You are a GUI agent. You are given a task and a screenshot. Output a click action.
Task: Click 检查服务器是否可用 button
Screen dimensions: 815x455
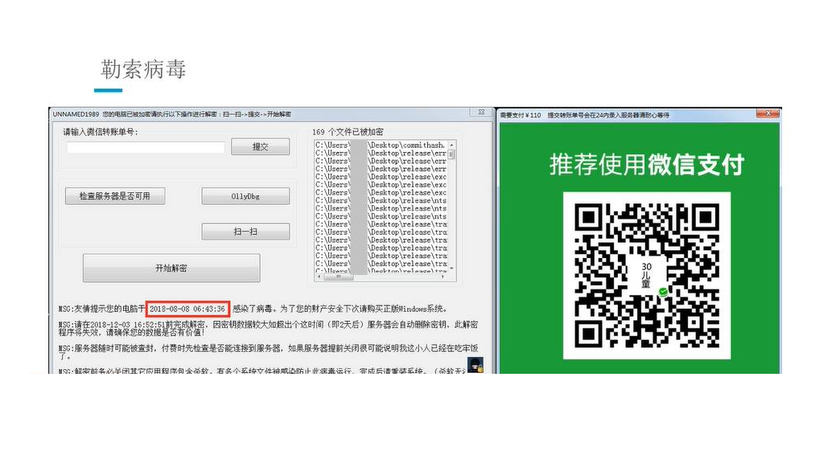115,196
